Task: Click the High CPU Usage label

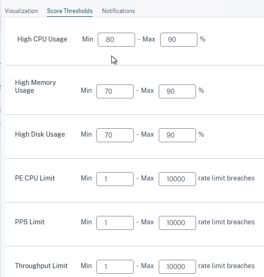Action: pos(42,39)
